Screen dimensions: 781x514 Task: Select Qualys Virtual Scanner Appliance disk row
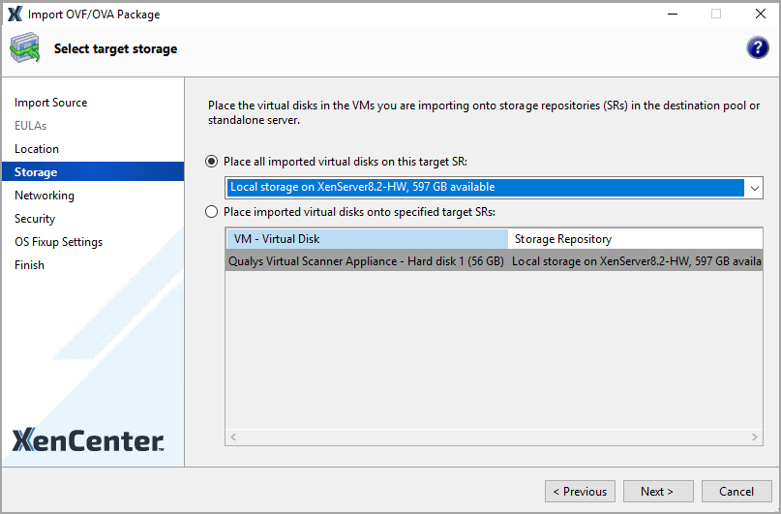click(x=366, y=261)
